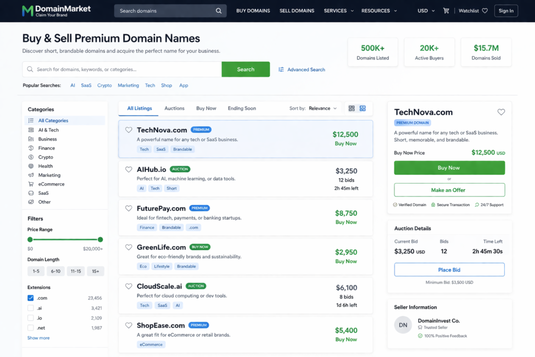Screen dimensions: 535x357
Task: Click the magnifier icon in header search
Action: tap(218, 11)
